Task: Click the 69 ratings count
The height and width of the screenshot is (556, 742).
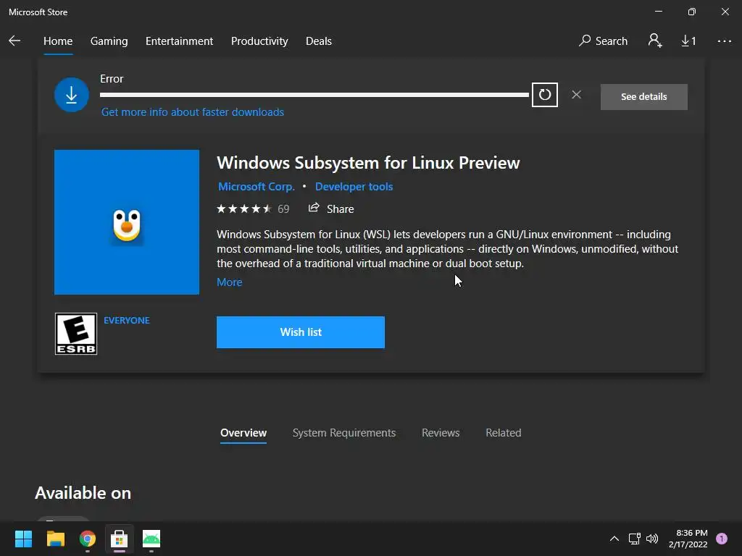Action: [x=283, y=209]
